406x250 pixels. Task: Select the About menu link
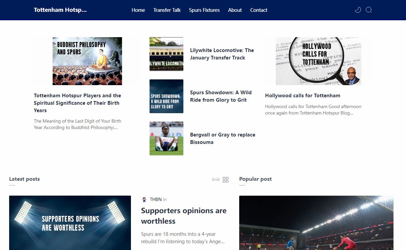click(x=235, y=10)
